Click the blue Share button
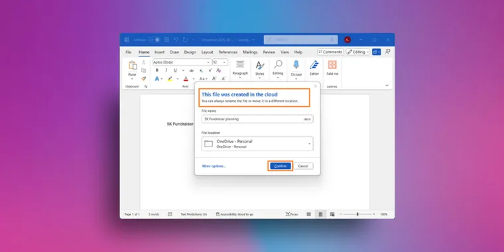Image resolution: width=504 pixels, height=252 pixels. click(377, 52)
